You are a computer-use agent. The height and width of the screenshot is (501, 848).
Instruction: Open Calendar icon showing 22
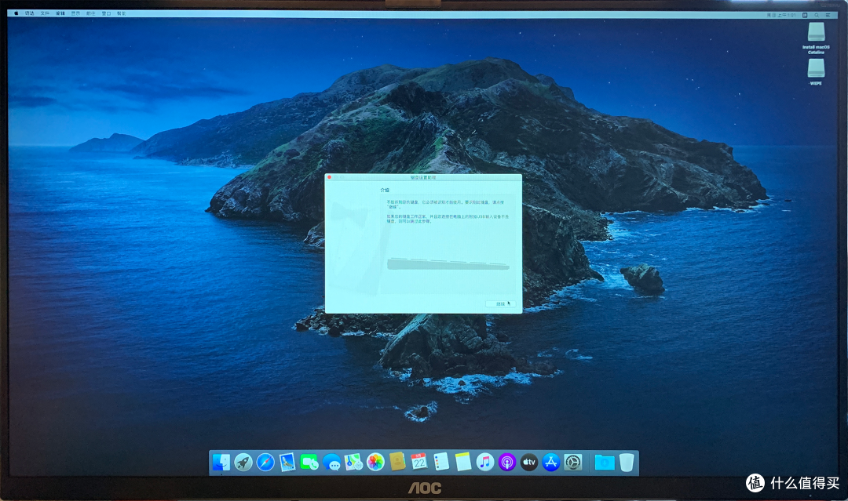click(x=419, y=462)
